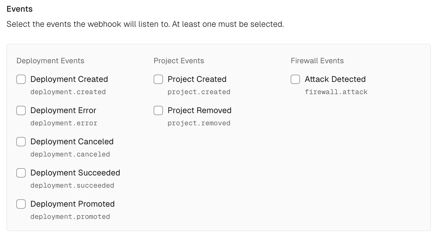Click the deployment.succeeded code identifier
439x239 pixels.
click(72, 185)
